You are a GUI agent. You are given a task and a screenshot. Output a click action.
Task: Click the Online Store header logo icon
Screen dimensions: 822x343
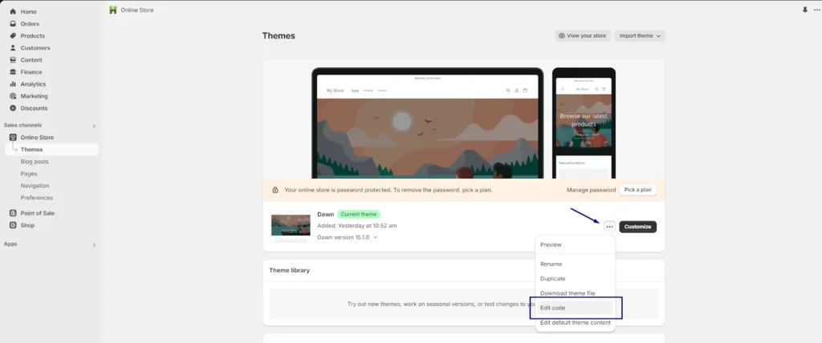112,10
